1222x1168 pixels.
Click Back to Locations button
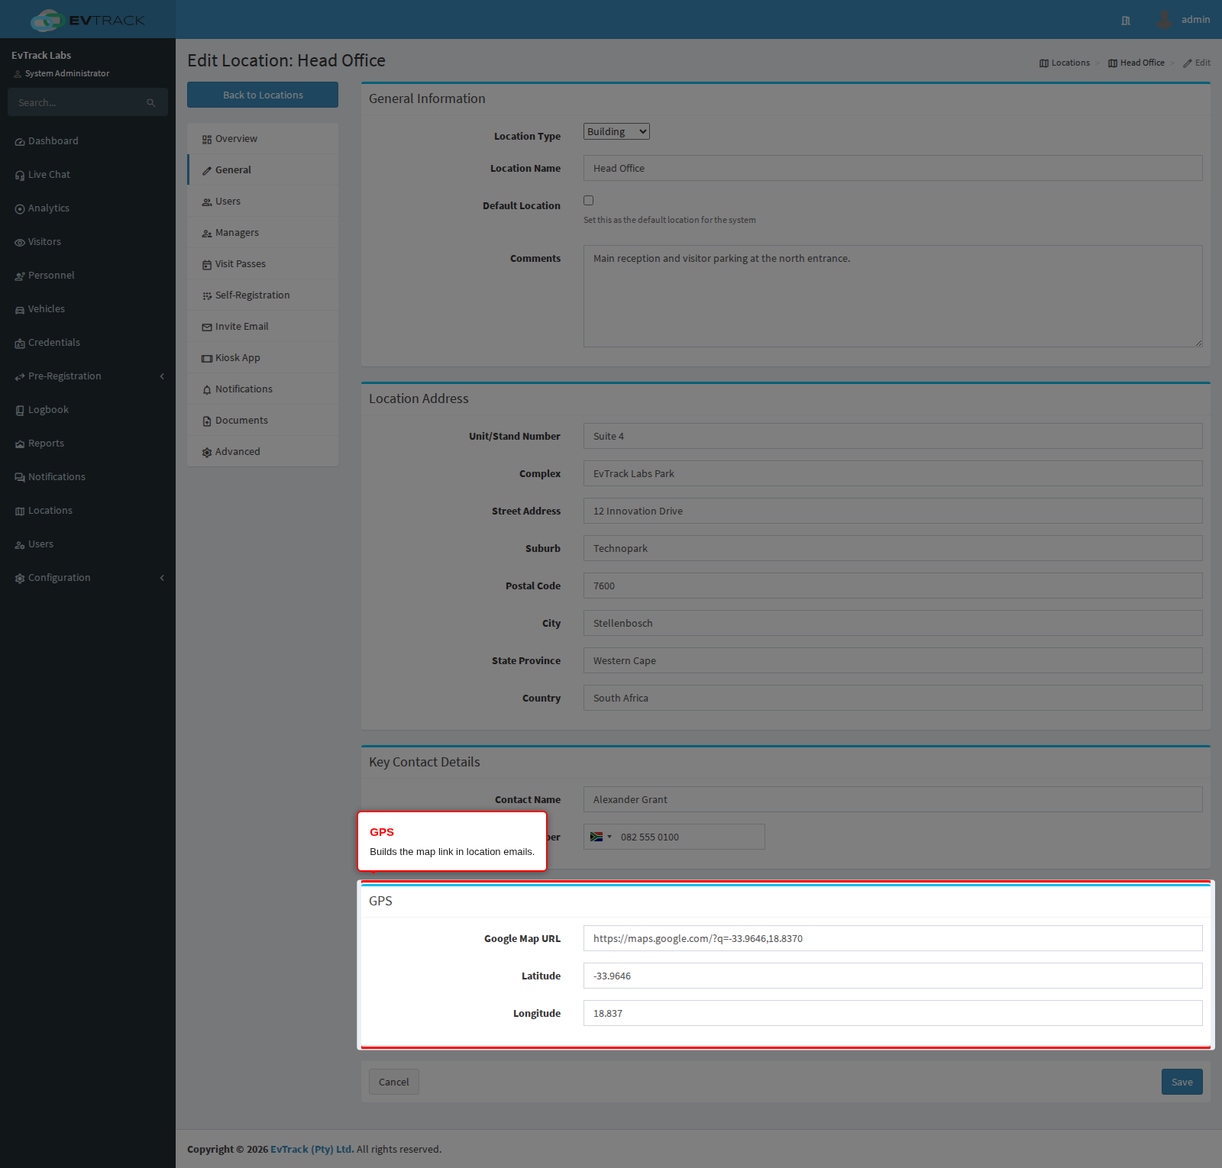coord(263,95)
